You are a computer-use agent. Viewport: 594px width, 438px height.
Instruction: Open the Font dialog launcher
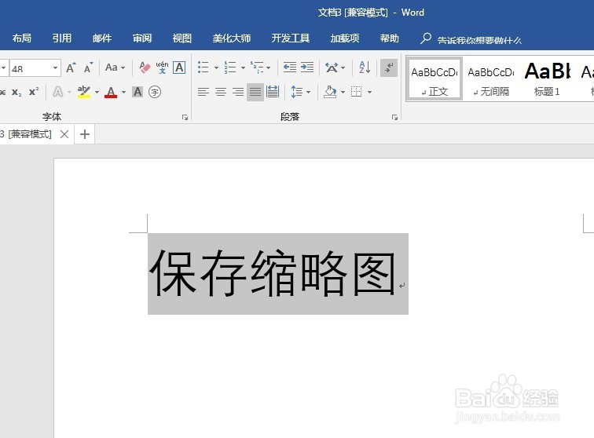[185, 118]
